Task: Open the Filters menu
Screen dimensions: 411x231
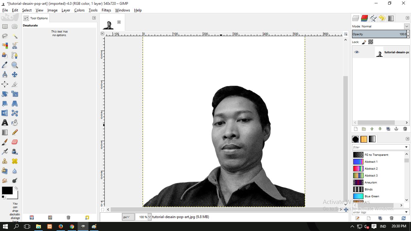Action: tap(106, 10)
